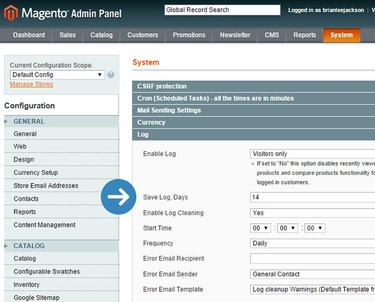Collapse the GENERAL configuration section

click(x=62, y=121)
